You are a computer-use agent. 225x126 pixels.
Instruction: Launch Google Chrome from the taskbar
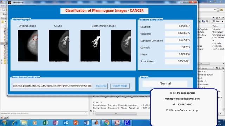pyautogui.click(x=107, y=123)
